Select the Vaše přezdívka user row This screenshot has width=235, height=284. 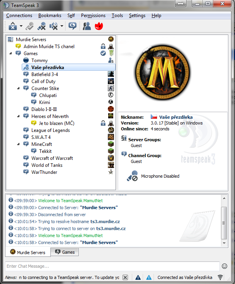point(68,68)
